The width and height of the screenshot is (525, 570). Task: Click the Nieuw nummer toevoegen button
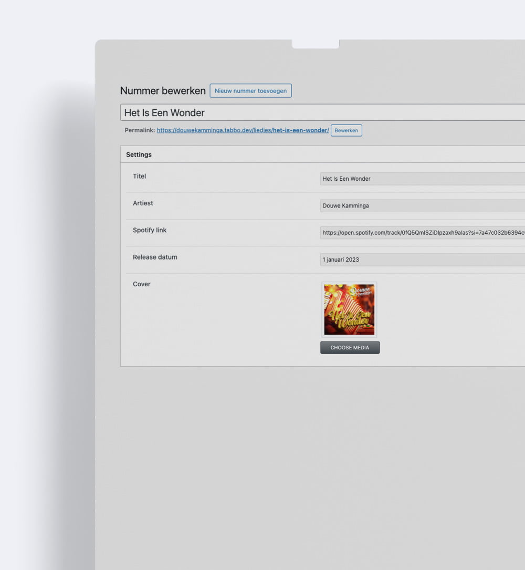pos(250,91)
